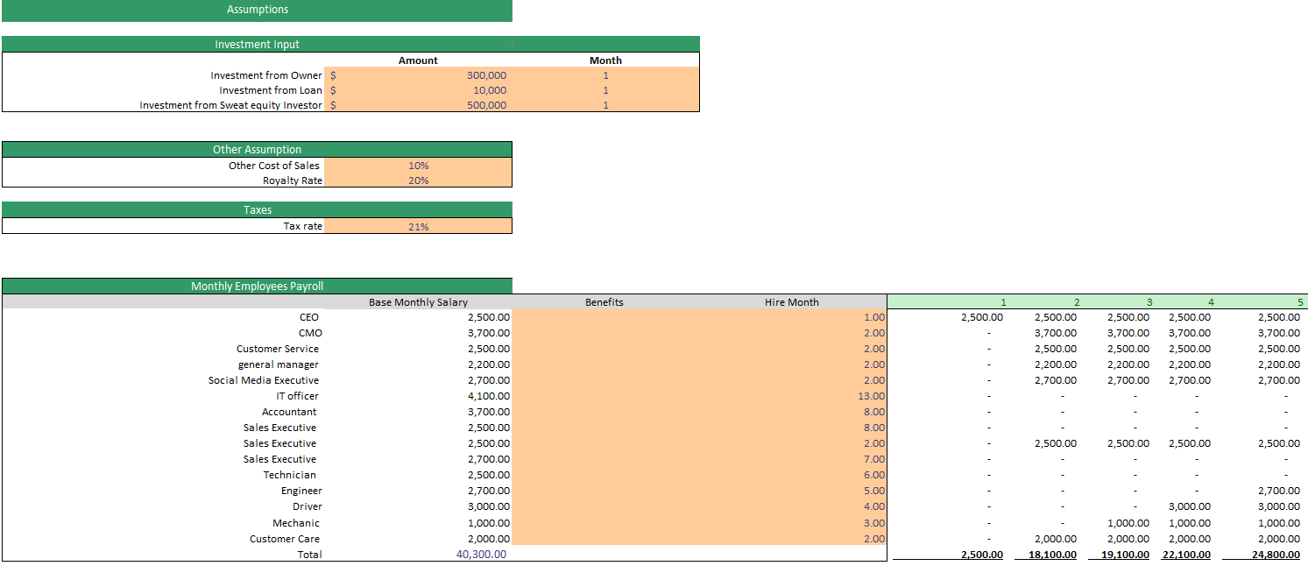Screen dimensions: 1308x573
Task: Select the Sweat equity Investor amount 500,000
Action: 418,104
